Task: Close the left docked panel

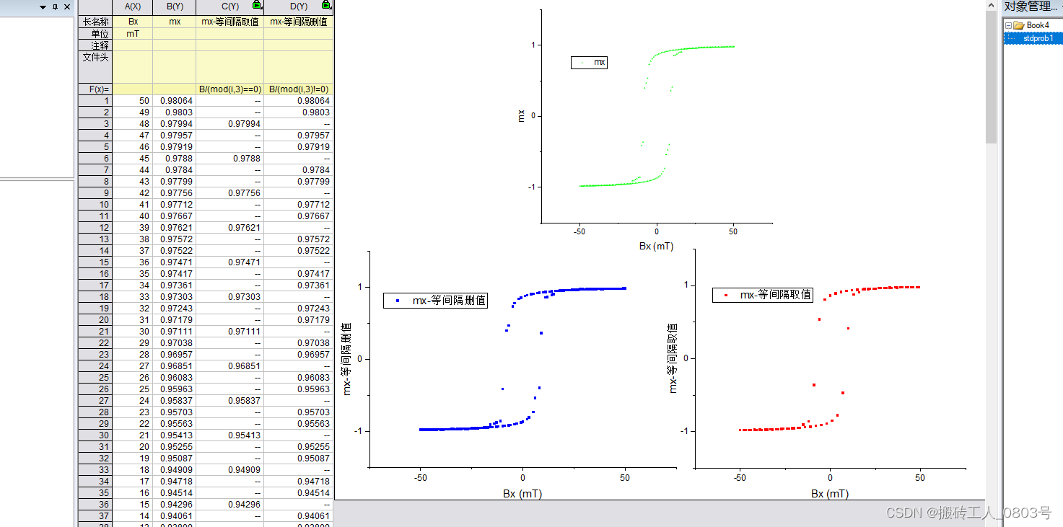Action: tap(67, 6)
